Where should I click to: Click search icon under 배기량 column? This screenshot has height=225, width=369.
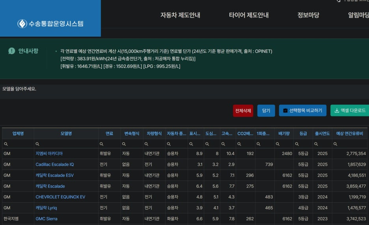pyautogui.click(x=278, y=144)
